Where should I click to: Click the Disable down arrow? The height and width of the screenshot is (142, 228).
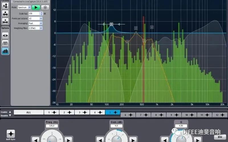pos(10,116)
